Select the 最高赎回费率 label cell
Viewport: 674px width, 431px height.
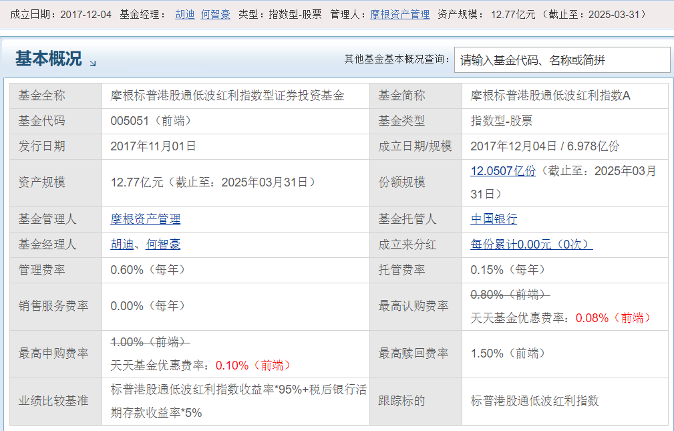415,353
